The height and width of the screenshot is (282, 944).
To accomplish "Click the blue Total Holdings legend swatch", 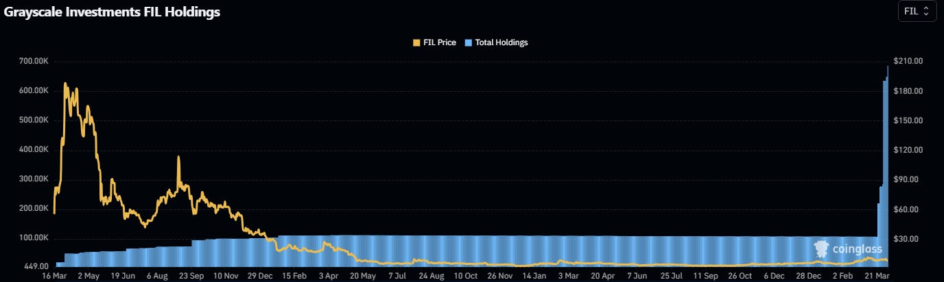I will [469, 42].
